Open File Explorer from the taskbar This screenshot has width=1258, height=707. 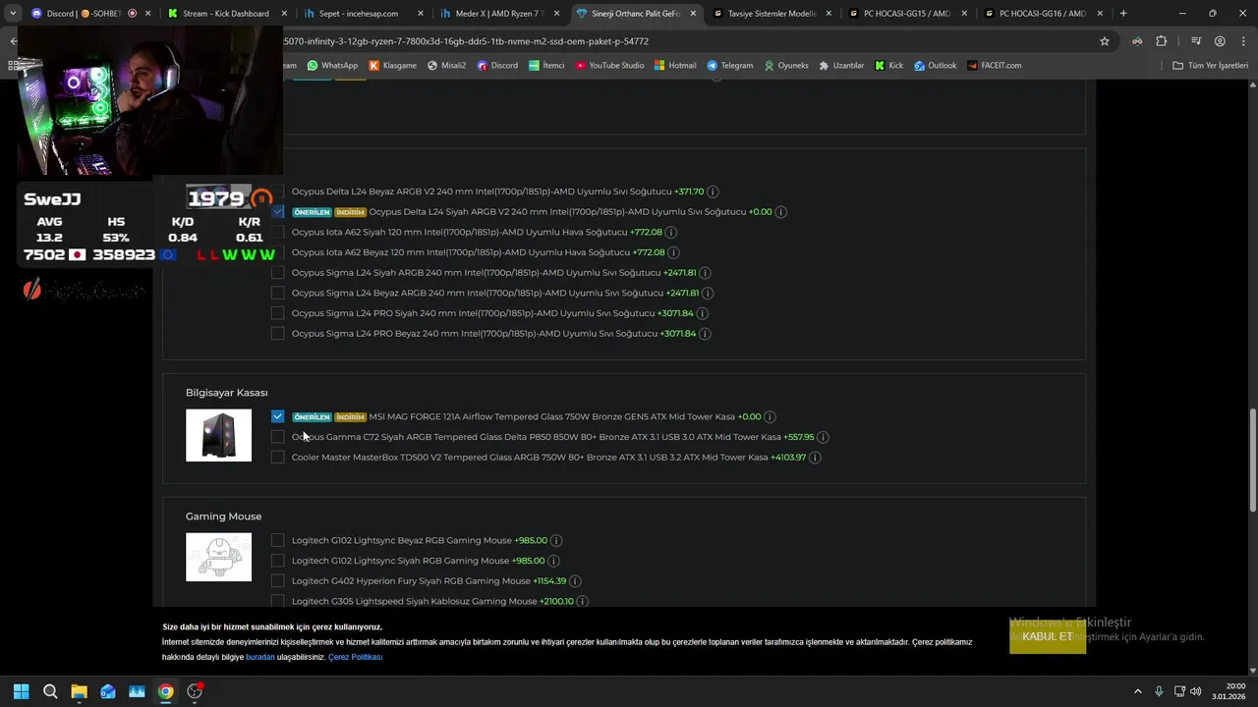pos(79,691)
